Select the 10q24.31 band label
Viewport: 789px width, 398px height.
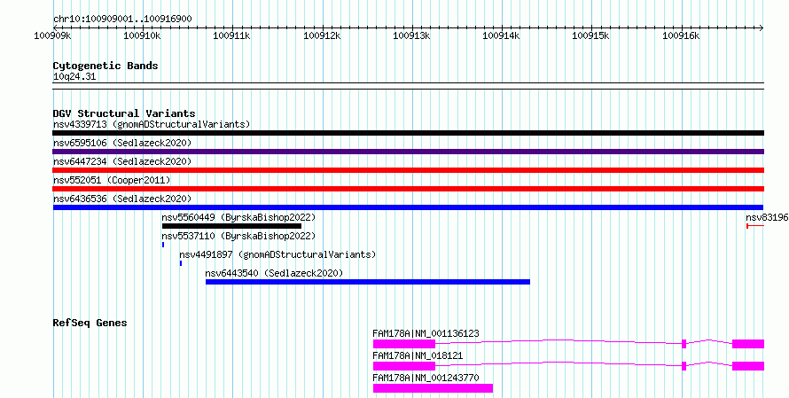click(74, 77)
